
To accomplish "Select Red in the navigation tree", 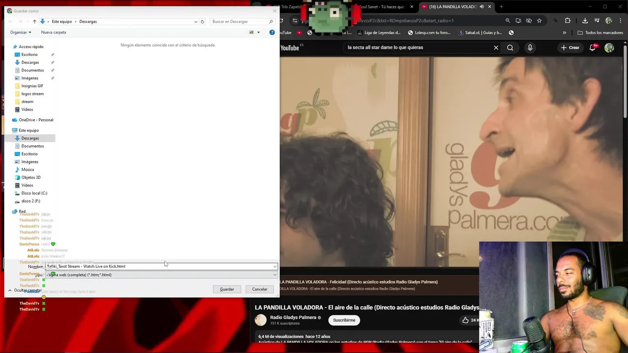I will point(22,211).
